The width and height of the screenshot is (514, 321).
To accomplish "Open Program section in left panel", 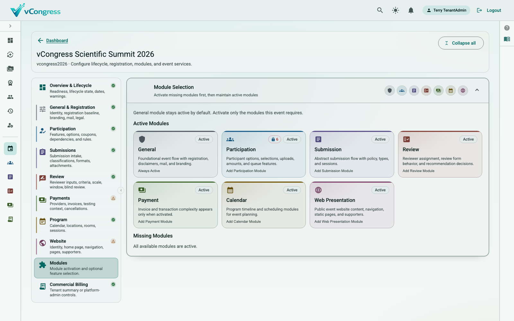I will click(76, 225).
